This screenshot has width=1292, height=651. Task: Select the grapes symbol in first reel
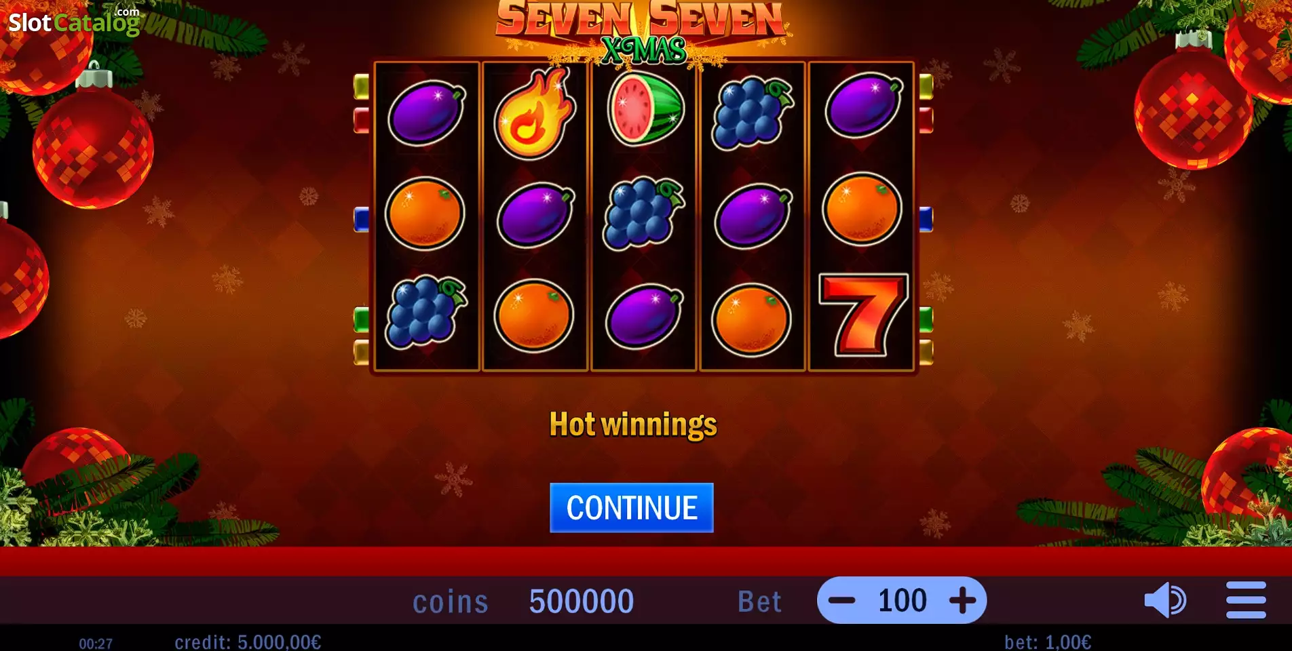pyautogui.click(x=426, y=313)
